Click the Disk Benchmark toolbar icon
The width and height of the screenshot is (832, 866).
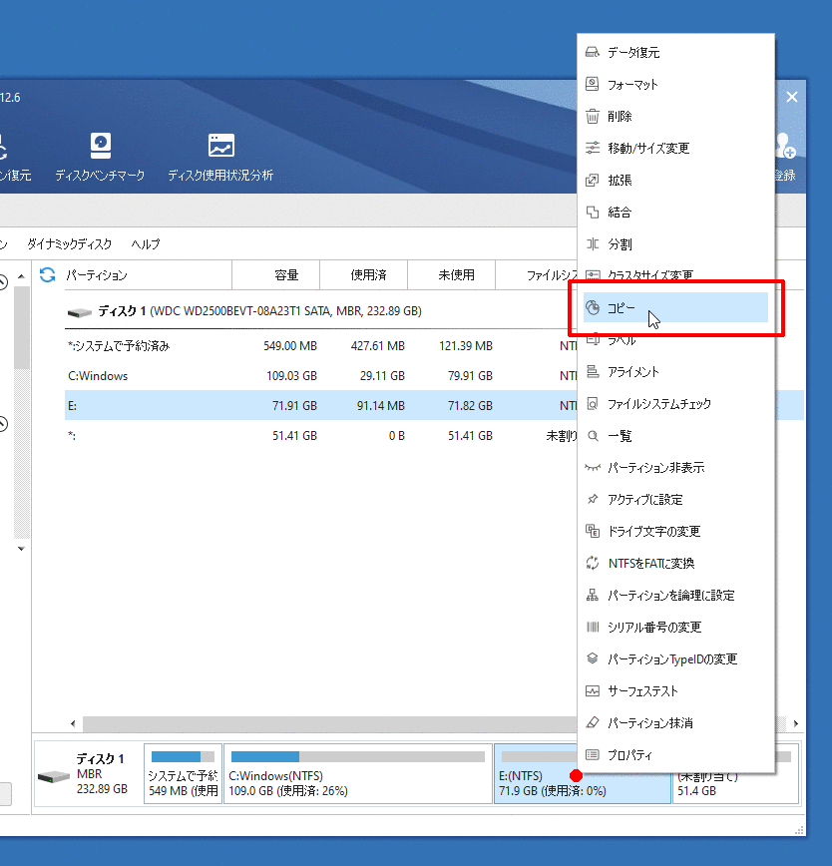point(100,146)
